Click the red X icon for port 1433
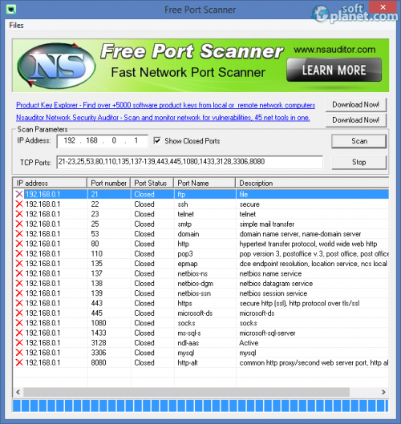401x424 pixels. (19, 333)
